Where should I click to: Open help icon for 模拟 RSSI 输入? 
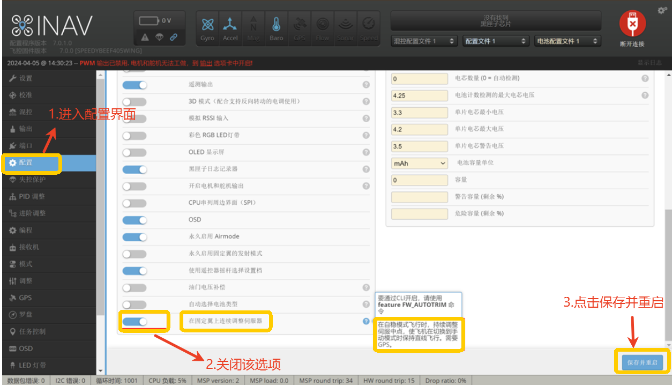coord(366,118)
